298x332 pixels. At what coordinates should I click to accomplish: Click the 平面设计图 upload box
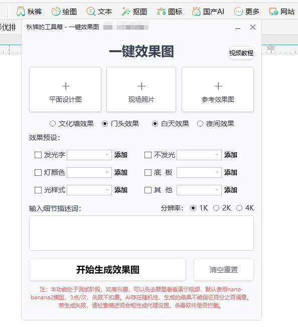pos(65,89)
